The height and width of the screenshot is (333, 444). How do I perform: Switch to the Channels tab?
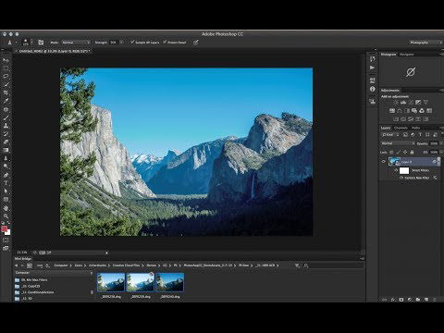(x=401, y=128)
